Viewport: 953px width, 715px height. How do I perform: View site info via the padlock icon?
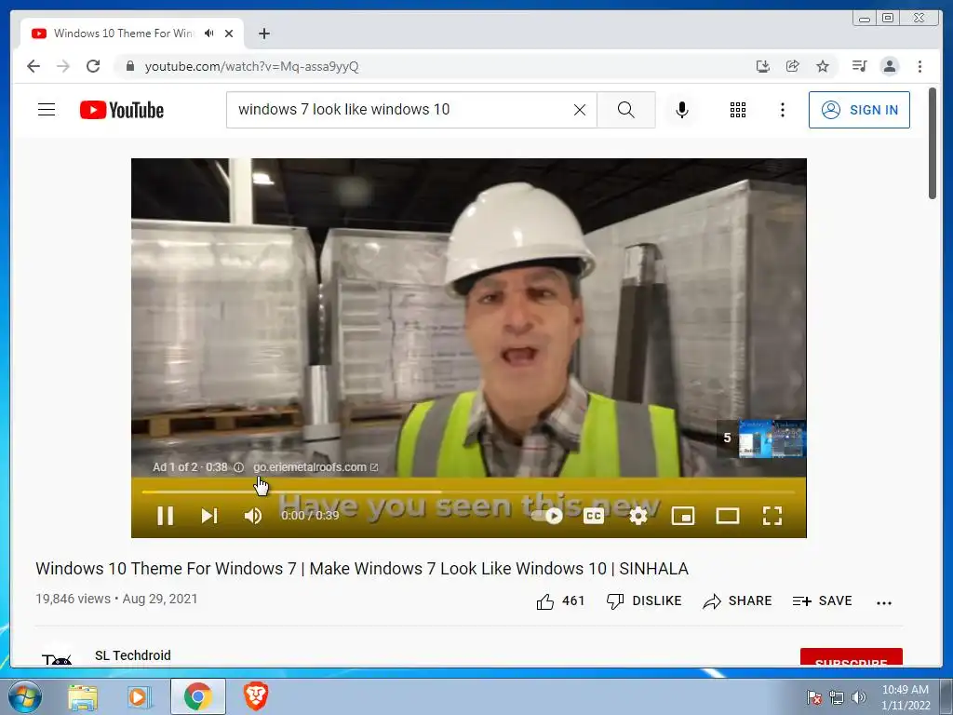click(129, 66)
